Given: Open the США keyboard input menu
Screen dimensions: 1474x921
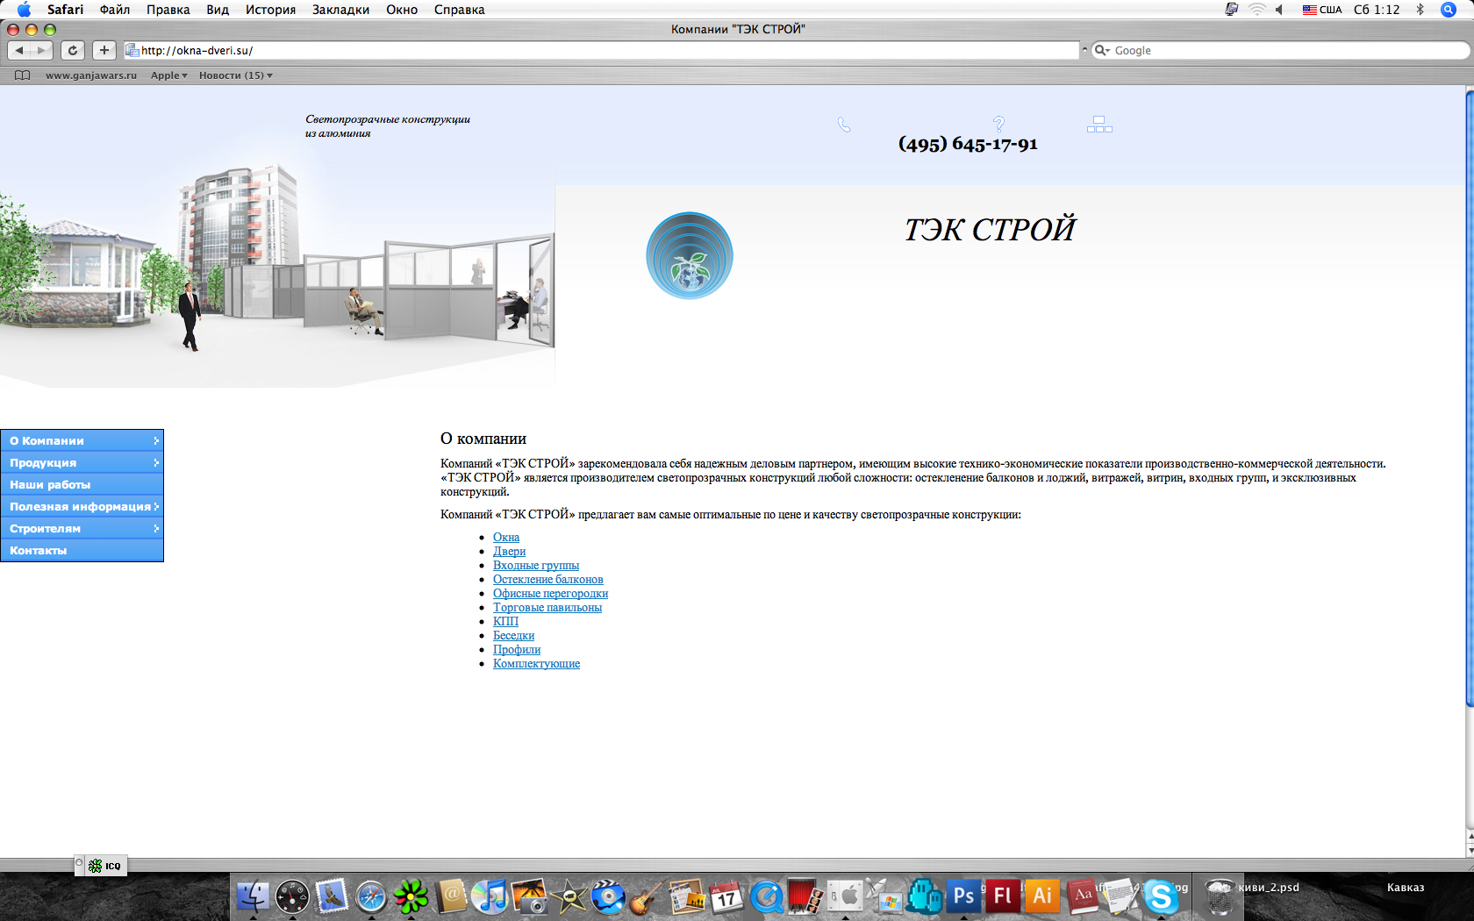Looking at the screenshot, I should [x=1322, y=10].
